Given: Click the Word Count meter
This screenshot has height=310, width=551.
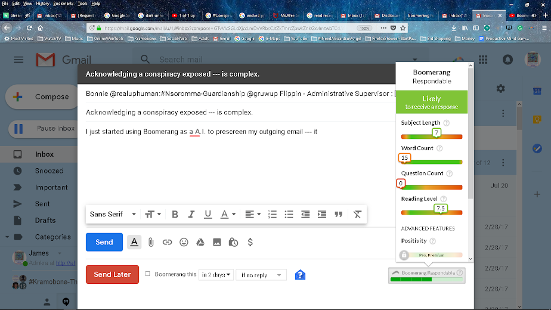Looking at the screenshot, I should tap(432, 162).
